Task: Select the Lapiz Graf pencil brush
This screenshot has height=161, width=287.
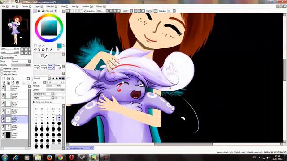Action: [x=44, y=55]
